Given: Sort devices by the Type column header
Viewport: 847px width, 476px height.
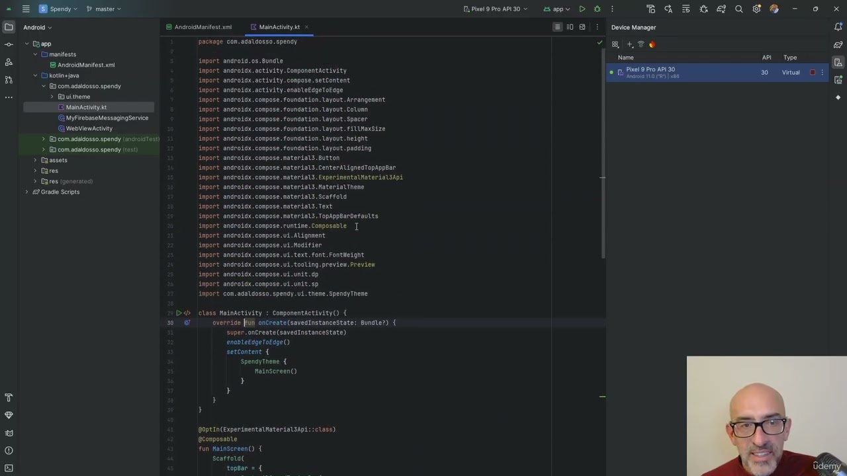Looking at the screenshot, I should pyautogui.click(x=790, y=58).
